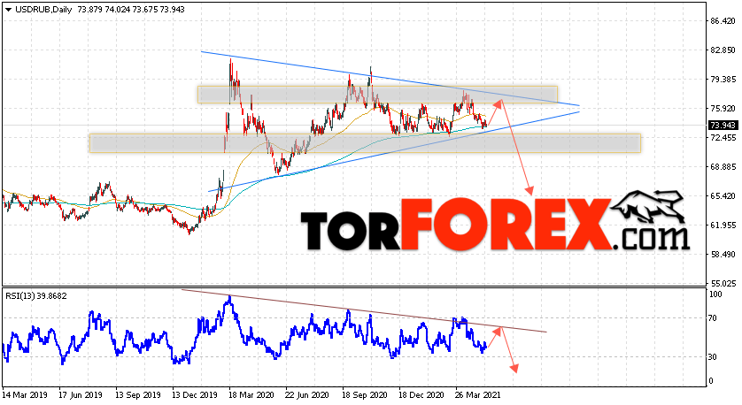The height and width of the screenshot is (405, 742).
Task: Select the USDRUB,Daily chart title
Action: 43,10
